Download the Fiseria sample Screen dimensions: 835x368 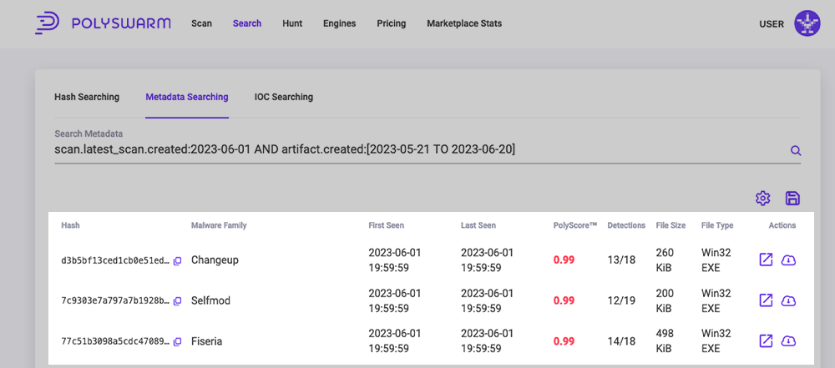tap(788, 340)
